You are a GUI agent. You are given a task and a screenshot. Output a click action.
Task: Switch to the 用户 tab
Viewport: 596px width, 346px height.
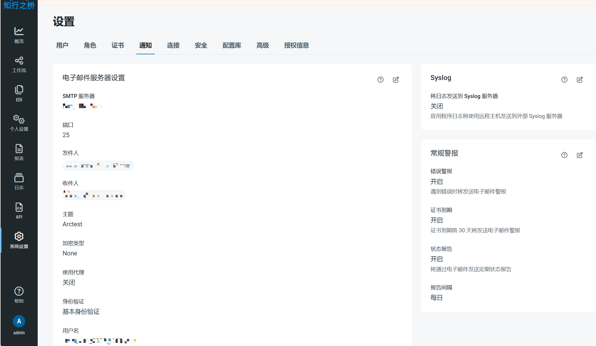[62, 45]
